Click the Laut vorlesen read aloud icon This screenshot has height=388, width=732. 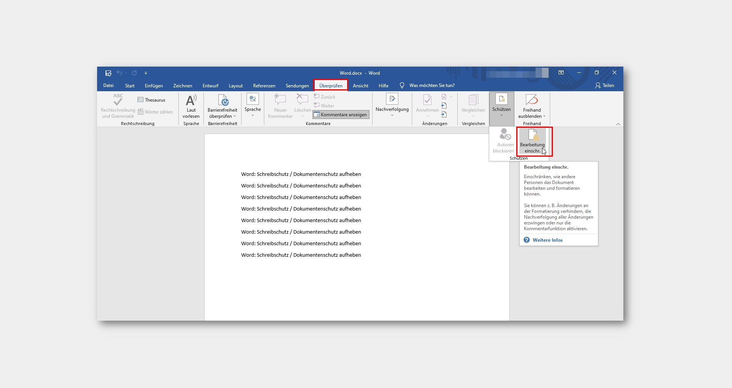tap(191, 100)
